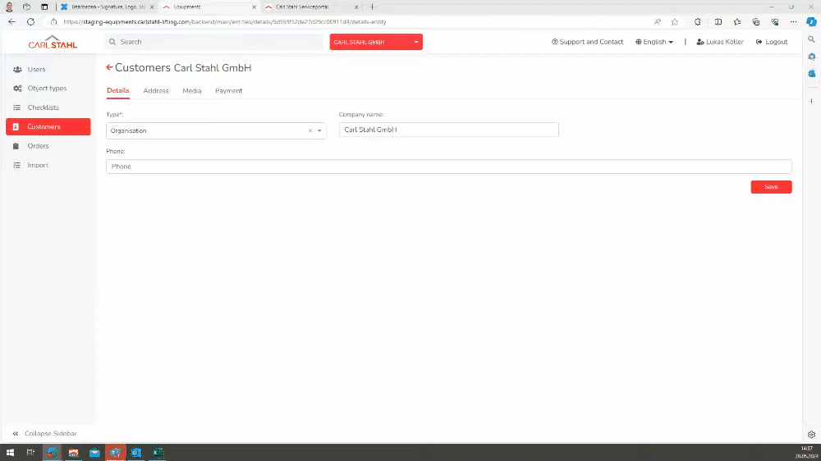This screenshot has height=461, width=821.
Task: Refresh the page with the browser reload icon
Action: [x=30, y=21]
